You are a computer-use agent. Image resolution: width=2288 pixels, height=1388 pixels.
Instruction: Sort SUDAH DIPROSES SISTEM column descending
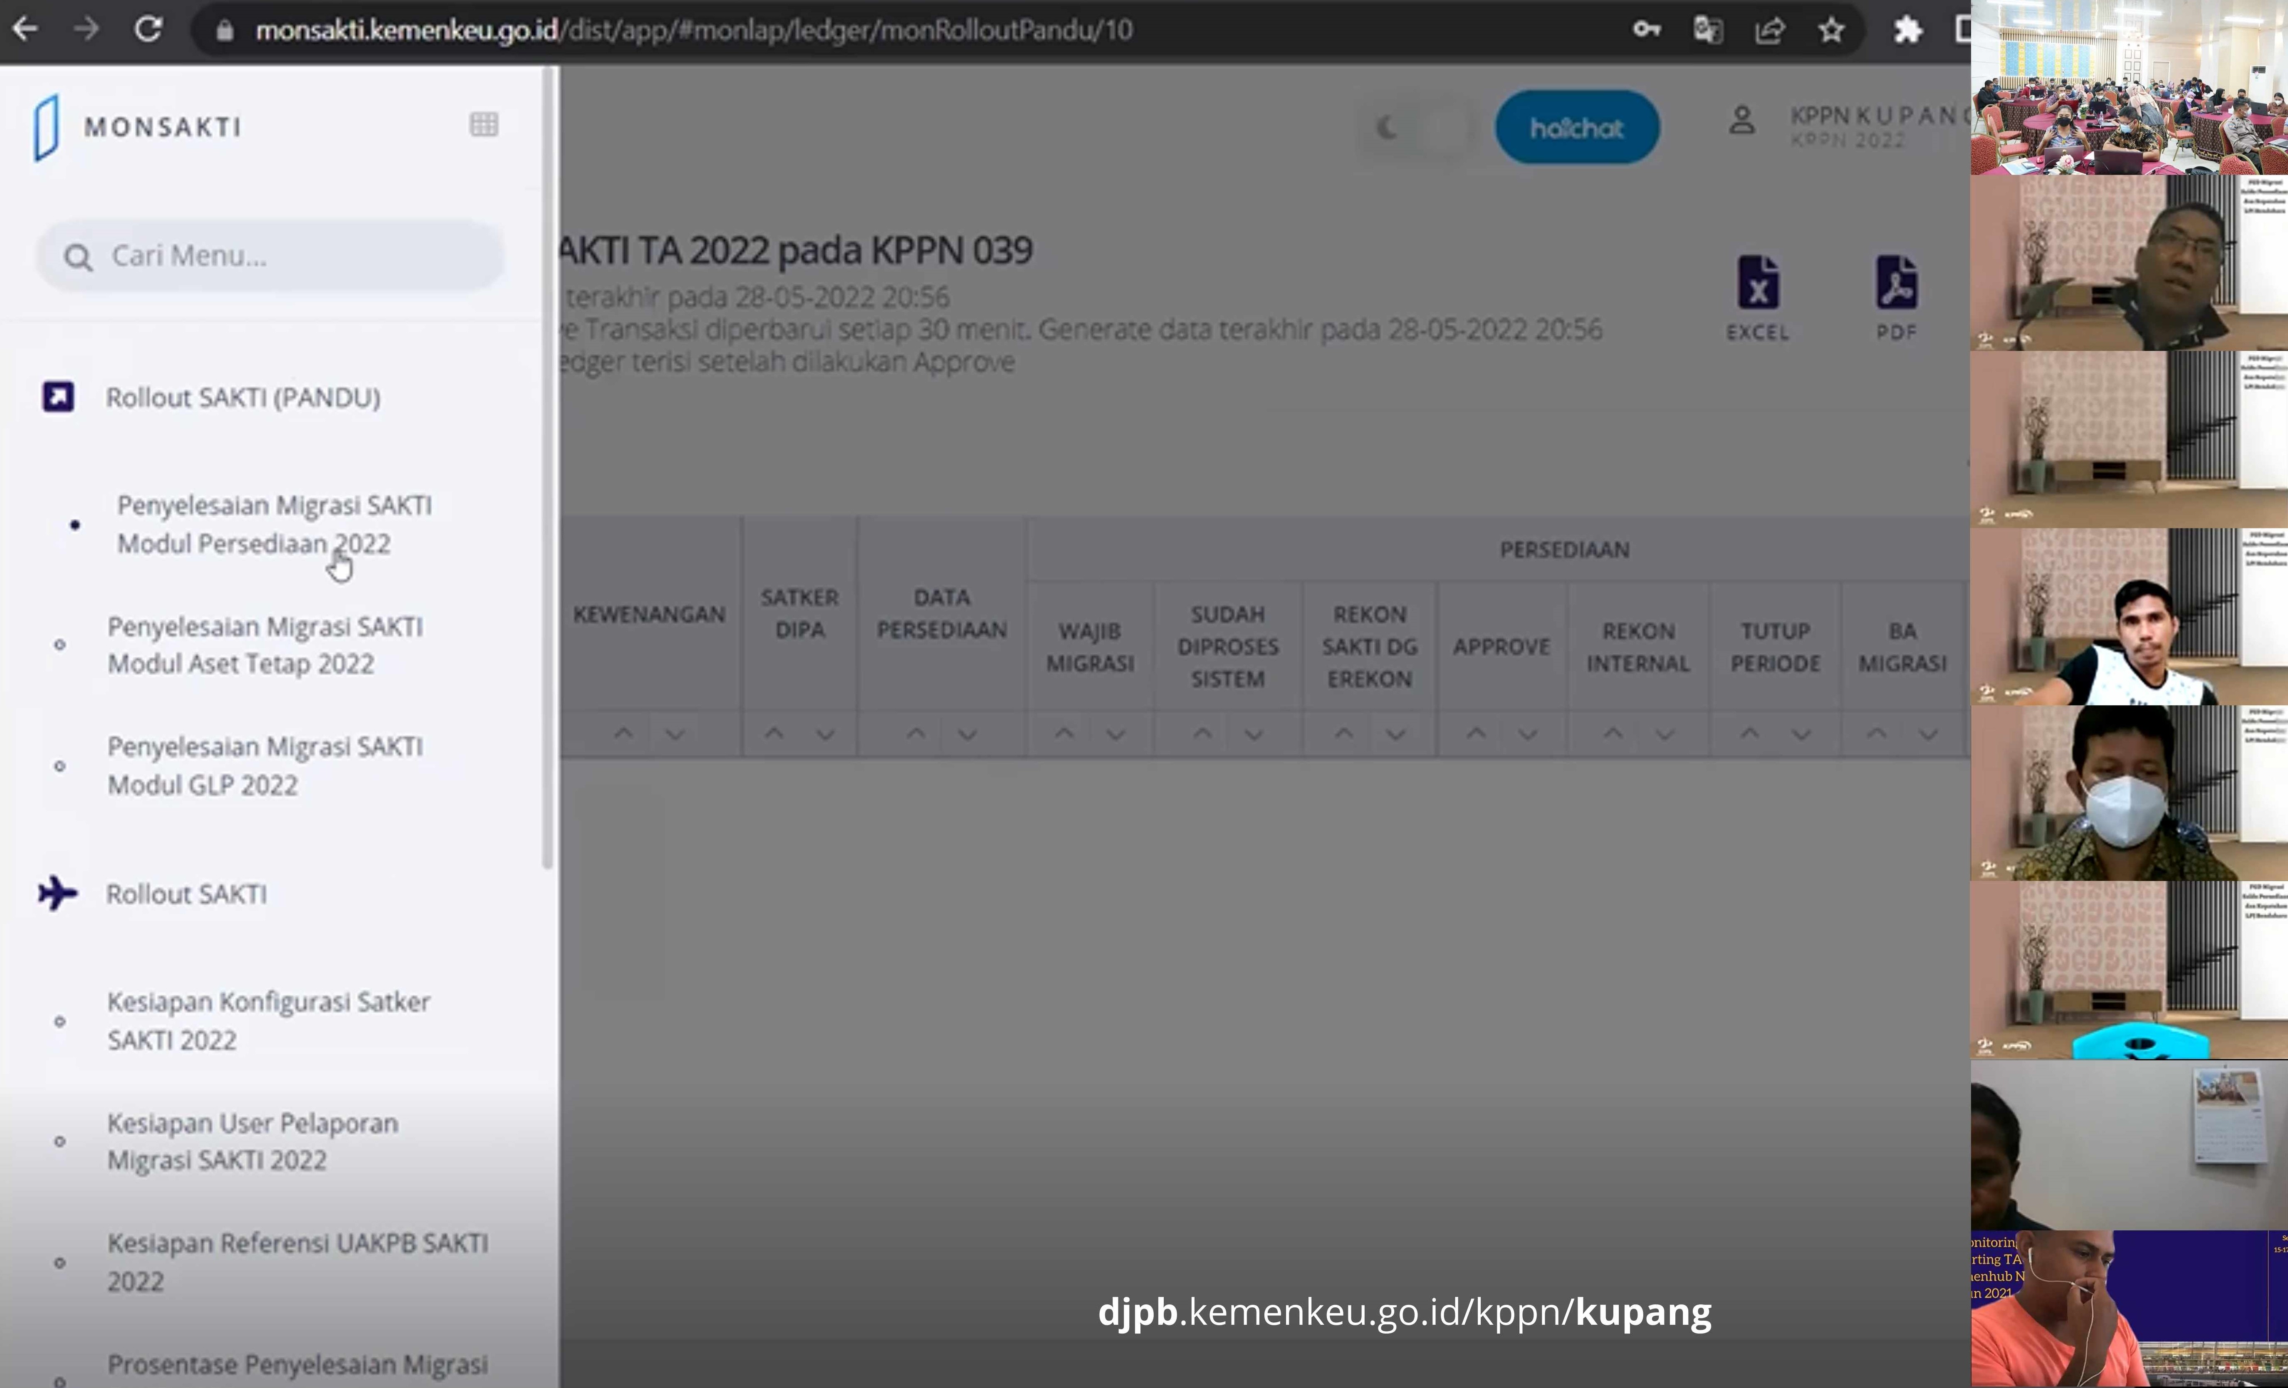click(x=1254, y=734)
